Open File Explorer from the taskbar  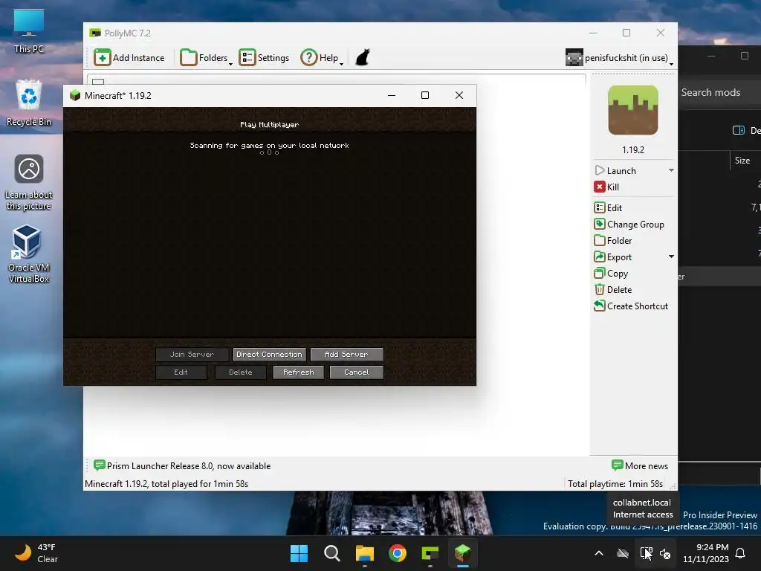tap(364, 553)
